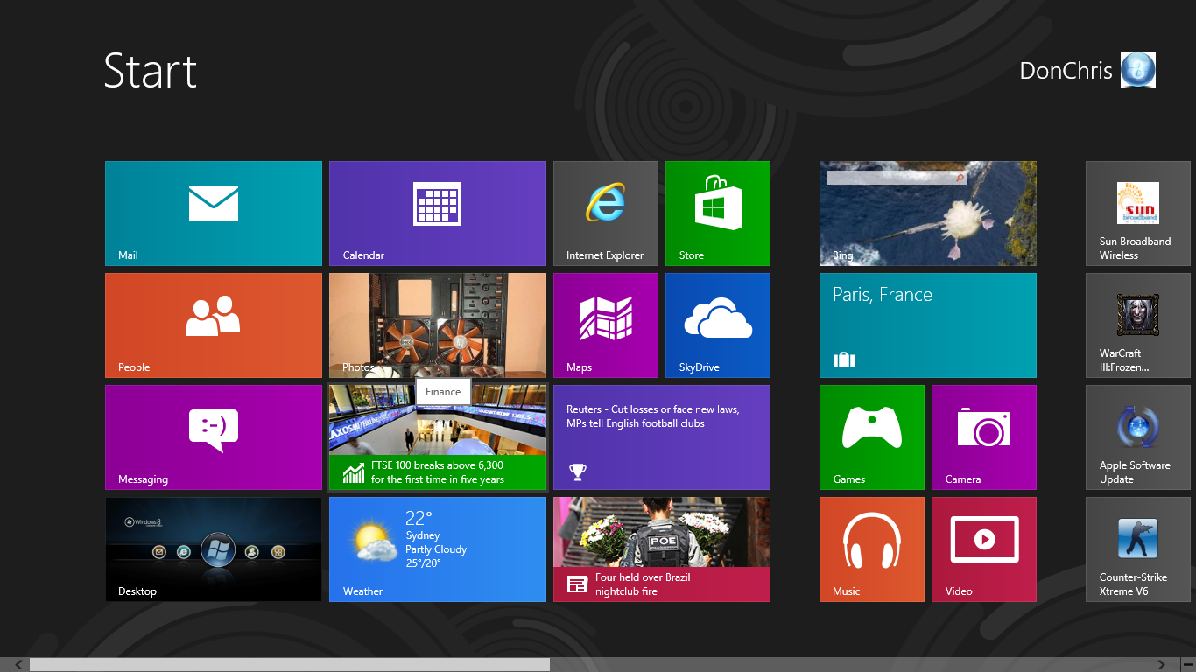This screenshot has width=1196, height=672.
Task: Click the scrollbar right arrow
Action: pyautogui.click(x=1162, y=665)
